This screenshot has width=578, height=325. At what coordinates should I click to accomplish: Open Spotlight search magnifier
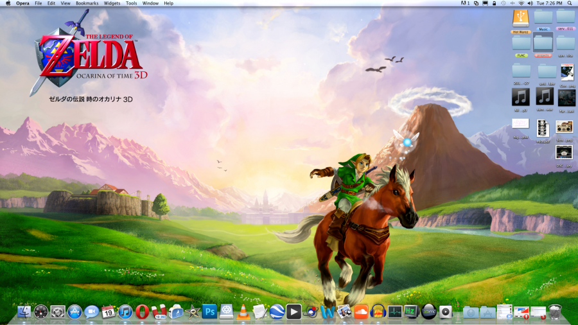tap(570, 3)
